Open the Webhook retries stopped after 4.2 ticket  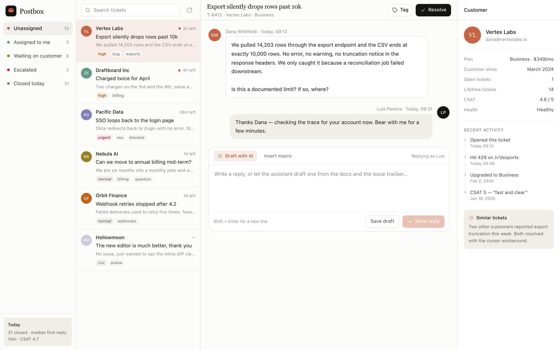coord(138,209)
